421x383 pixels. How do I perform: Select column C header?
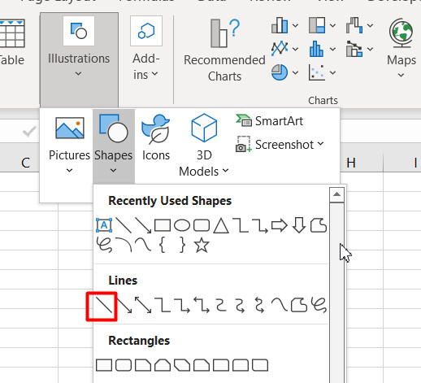pyautogui.click(x=25, y=163)
